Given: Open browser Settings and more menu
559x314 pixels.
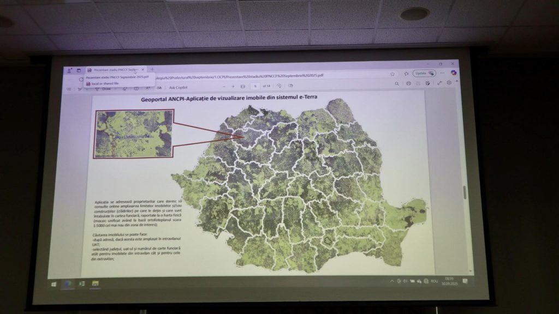Looking at the screenshot, I should (441, 73).
